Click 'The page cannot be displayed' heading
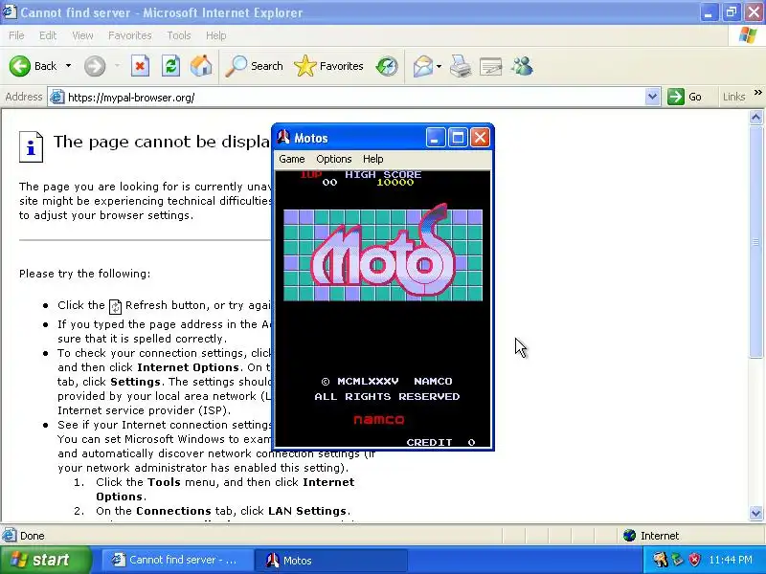 (x=161, y=142)
